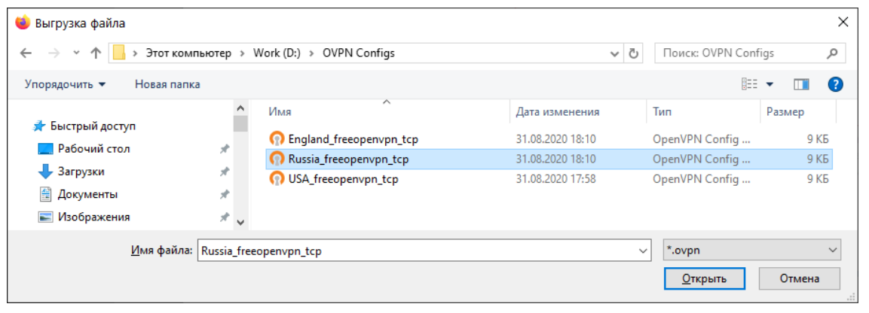Expand the view options dropdown arrow
This screenshot has width=869, height=313.
(x=770, y=84)
